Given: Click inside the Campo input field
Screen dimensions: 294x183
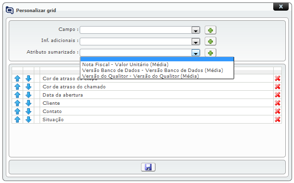Looking at the screenshot, I should point(136,30).
